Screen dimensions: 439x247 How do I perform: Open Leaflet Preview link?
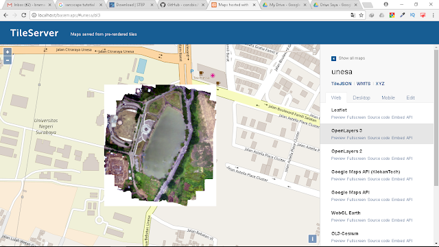point(338,117)
